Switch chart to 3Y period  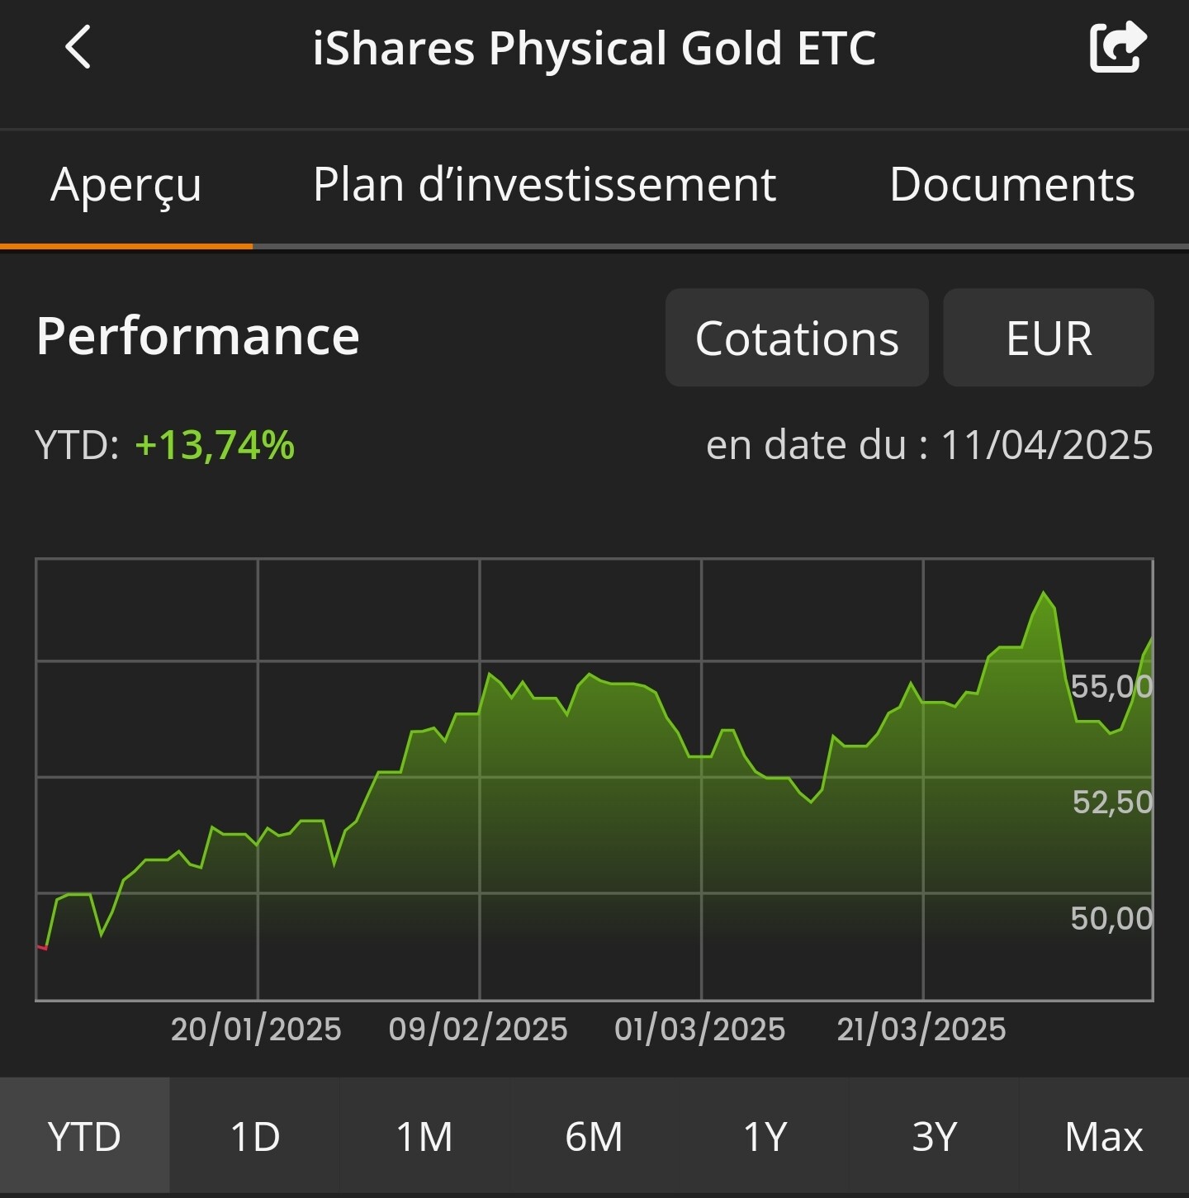pyautogui.click(x=934, y=1136)
